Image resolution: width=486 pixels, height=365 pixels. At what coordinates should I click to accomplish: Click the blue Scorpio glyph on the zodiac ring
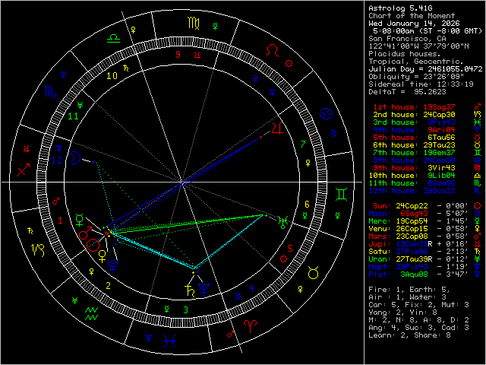[51, 91]
